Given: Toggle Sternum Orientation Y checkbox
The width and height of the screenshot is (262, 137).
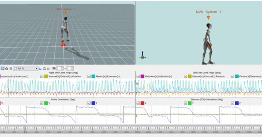Looking at the screenshot, I should click(x=185, y=103).
